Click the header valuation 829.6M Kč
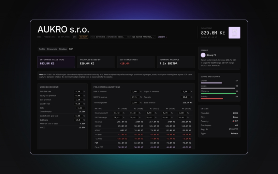This screenshot has height=174, width=278. point(213,33)
